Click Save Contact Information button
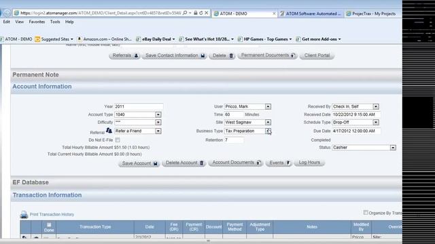Screen dimensions: 435x244 (x=175, y=56)
